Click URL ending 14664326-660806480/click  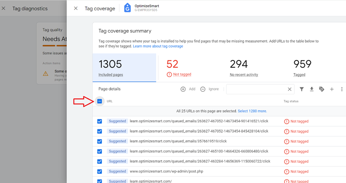coord(199,151)
